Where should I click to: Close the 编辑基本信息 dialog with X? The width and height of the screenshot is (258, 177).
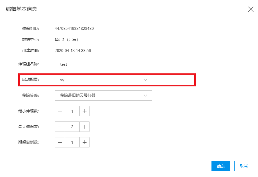tap(251, 9)
